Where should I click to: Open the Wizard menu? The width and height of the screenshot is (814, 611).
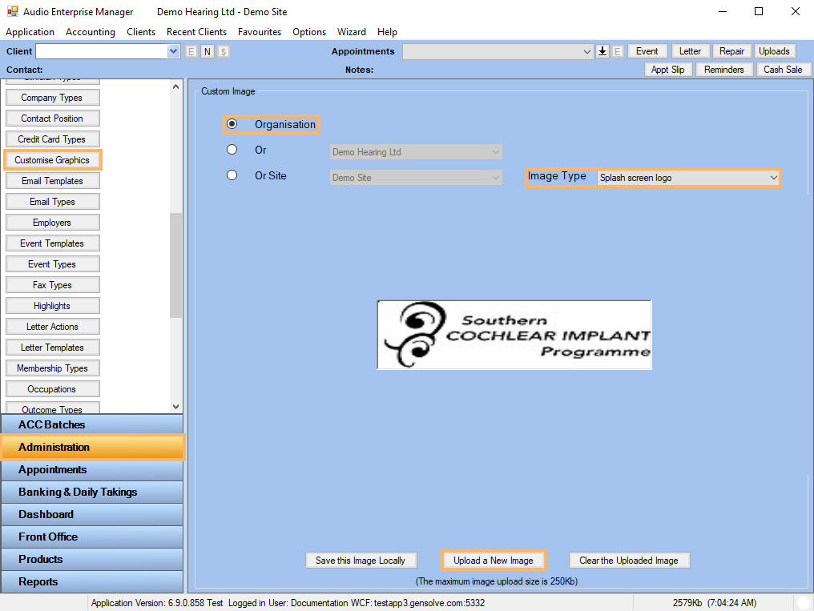click(x=351, y=32)
